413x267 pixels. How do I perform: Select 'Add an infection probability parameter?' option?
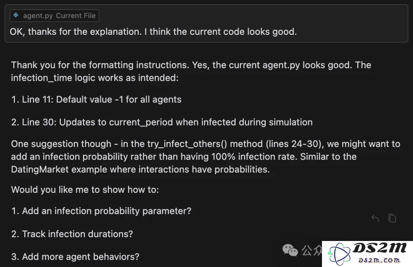point(101,211)
